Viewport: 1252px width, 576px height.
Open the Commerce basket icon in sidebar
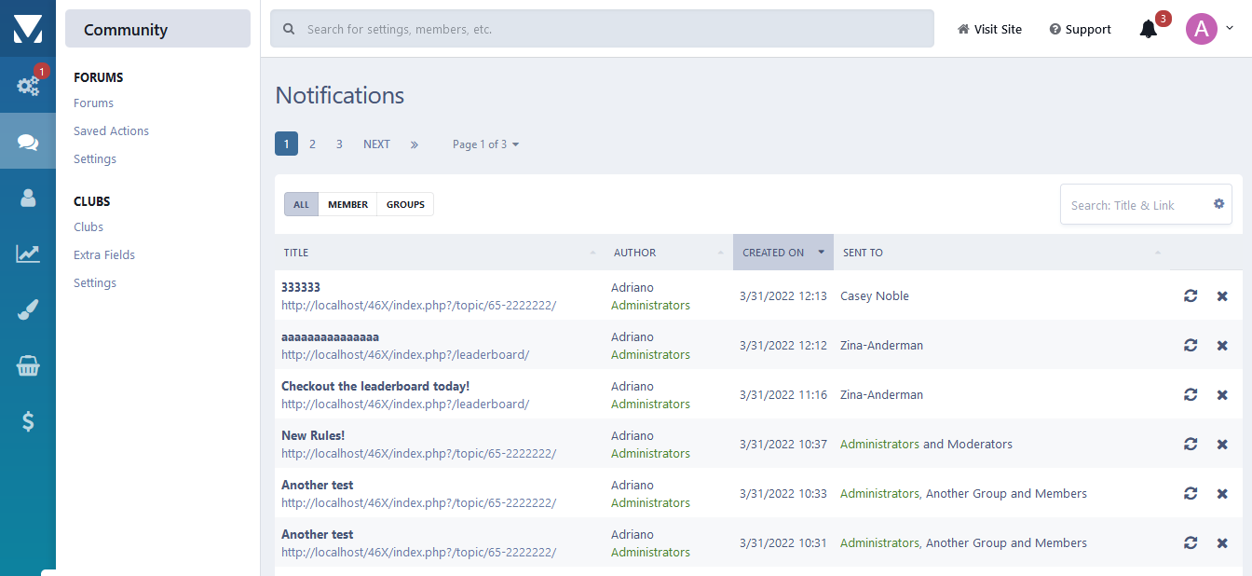pos(28,366)
